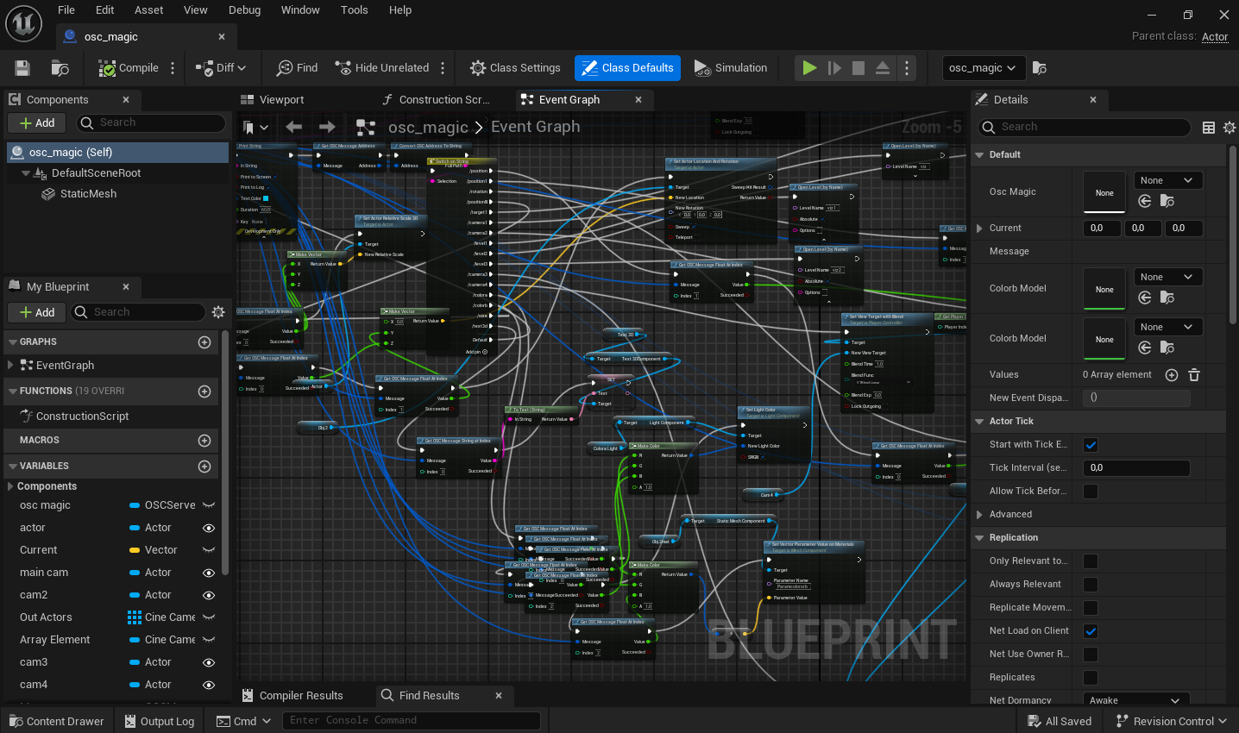Open the osc_magic debug object dropdown
This screenshot has height=733, width=1239.
click(983, 68)
